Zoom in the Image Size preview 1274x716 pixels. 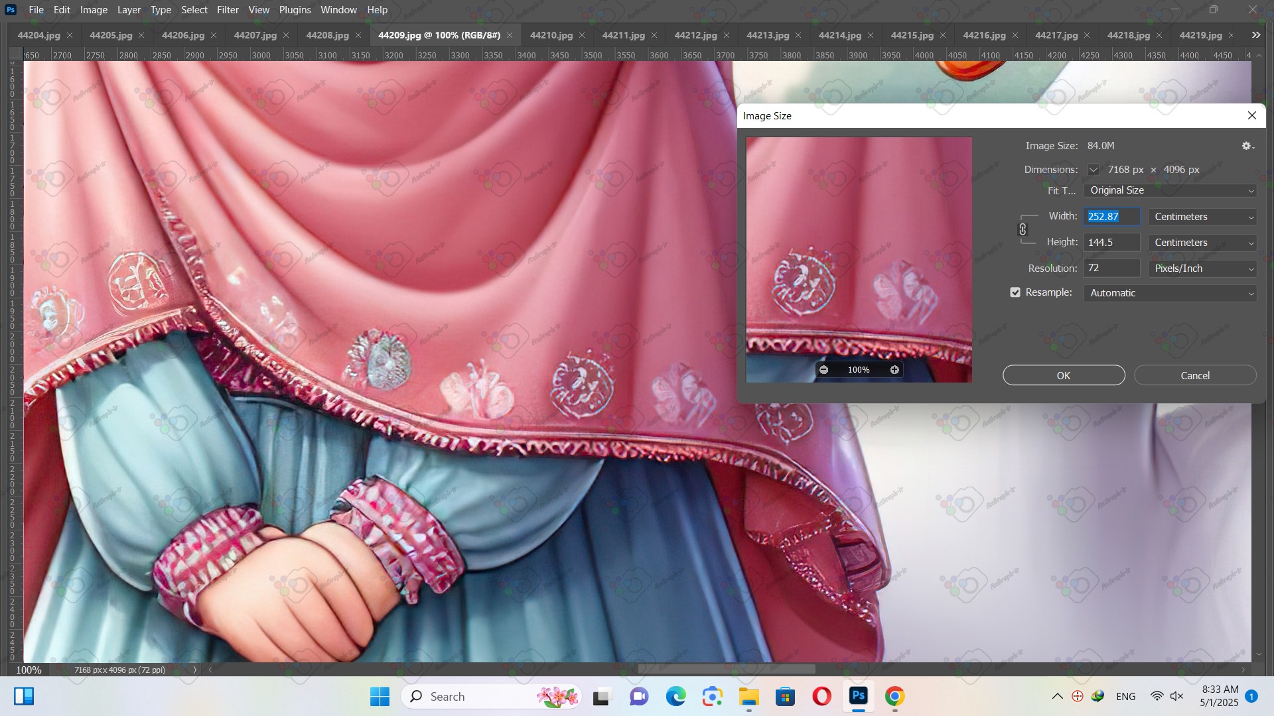coord(894,370)
